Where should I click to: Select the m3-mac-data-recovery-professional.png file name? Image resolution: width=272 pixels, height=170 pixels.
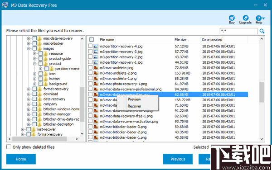click(x=131, y=89)
